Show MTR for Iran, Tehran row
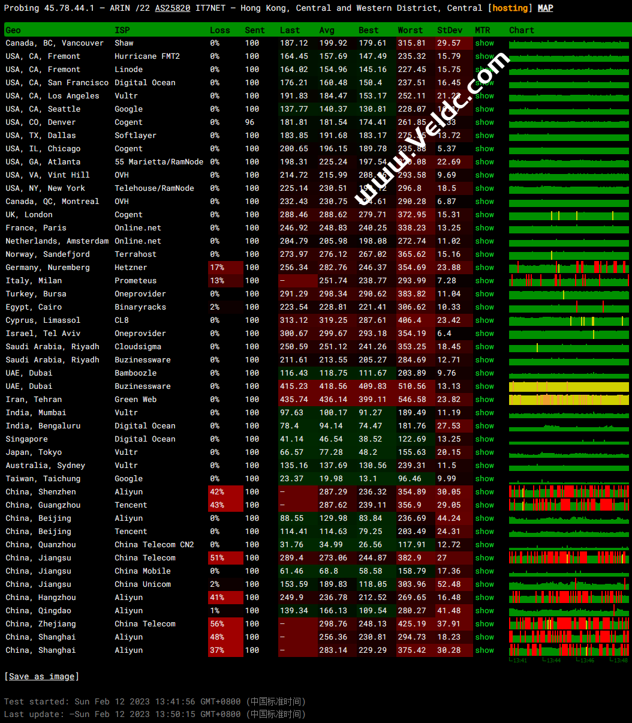632x723 pixels. click(484, 400)
